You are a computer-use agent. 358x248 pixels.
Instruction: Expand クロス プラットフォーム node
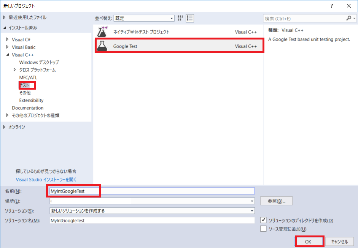tap(14, 70)
